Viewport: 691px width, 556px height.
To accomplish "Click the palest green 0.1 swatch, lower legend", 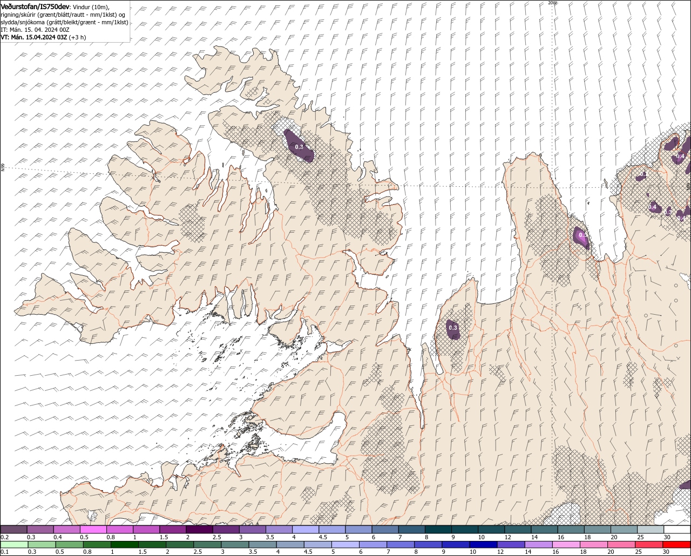I will click(14, 544).
